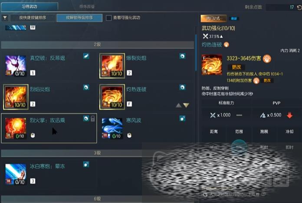
Task: Sort skills with 按快捷按键排序 button
Action: click(33, 18)
